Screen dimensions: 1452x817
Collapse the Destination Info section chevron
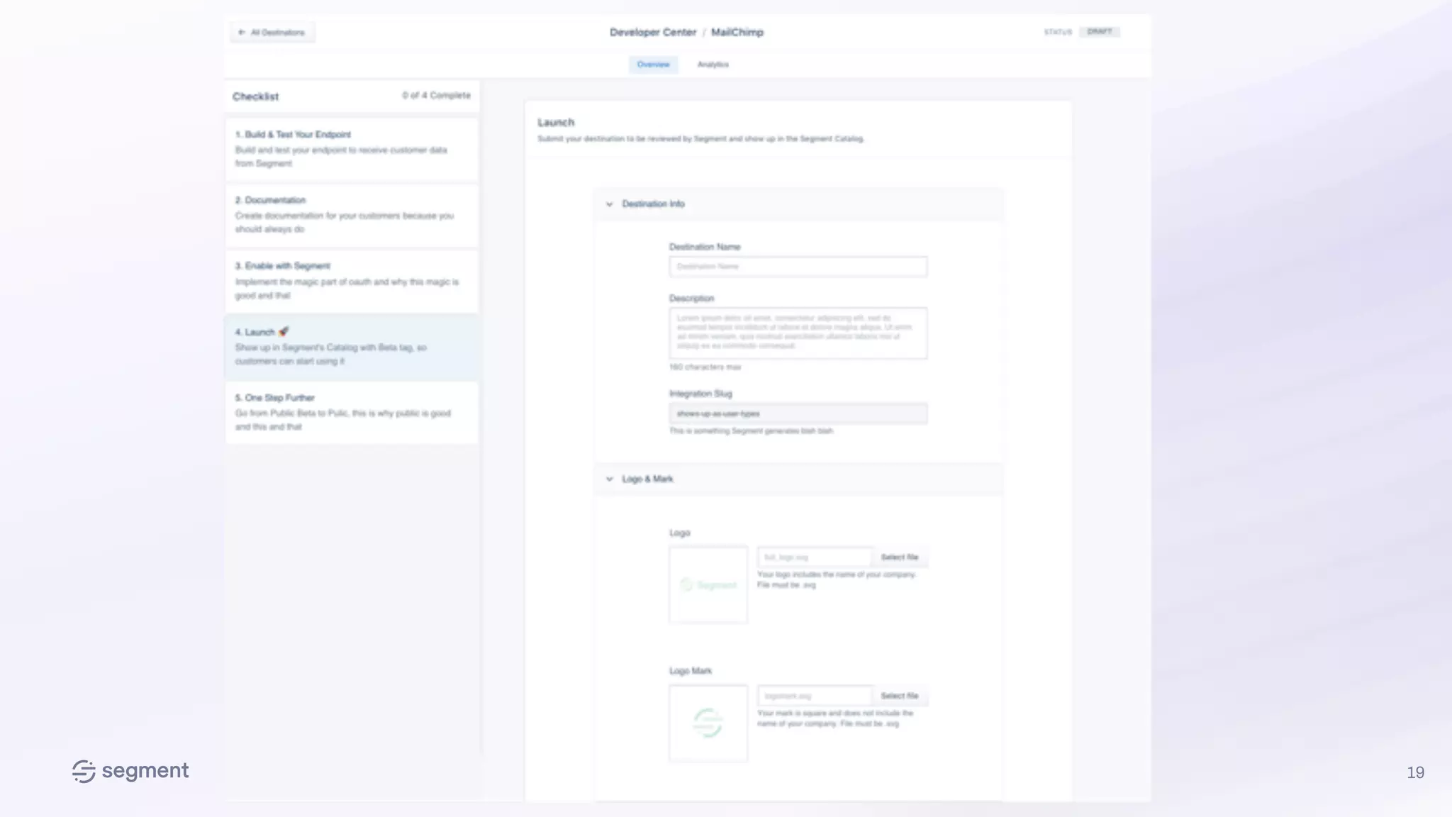609,204
